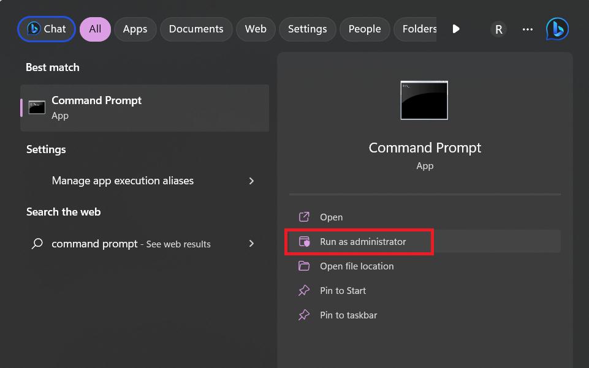Click the pin icon beside Pin to taskbar
Image resolution: width=589 pixels, height=368 pixels.
pos(304,315)
